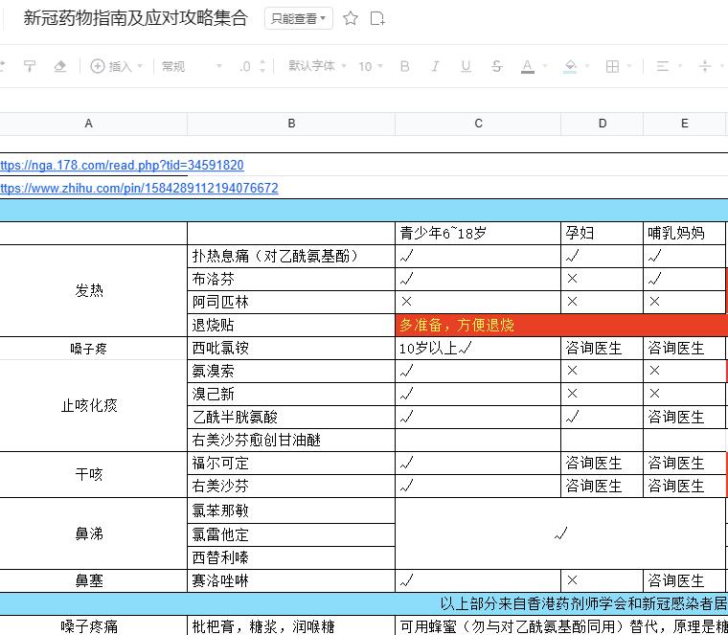728x635 pixels.
Task: Open the zhihu.com pin link
Action: [x=139, y=188]
